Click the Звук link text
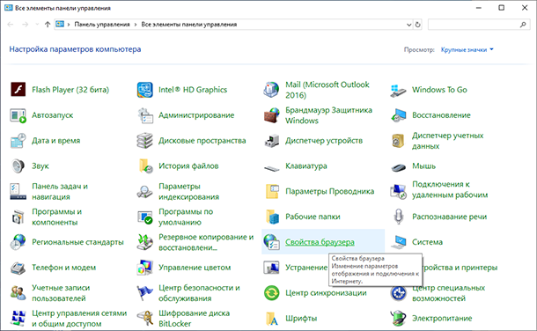537x331 pixels. point(40,166)
